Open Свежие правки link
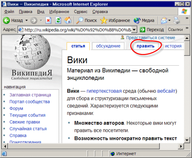 click(25, 122)
